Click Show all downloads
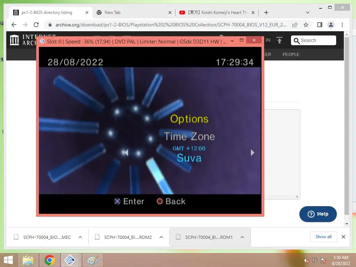 coord(324,237)
